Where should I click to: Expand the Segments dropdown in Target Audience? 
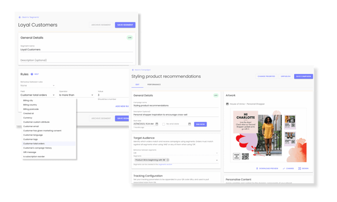coord(217,160)
